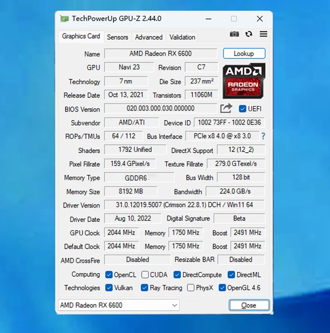
Task: Click the Resizable BAR value Disabled
Action: [241, 260]
